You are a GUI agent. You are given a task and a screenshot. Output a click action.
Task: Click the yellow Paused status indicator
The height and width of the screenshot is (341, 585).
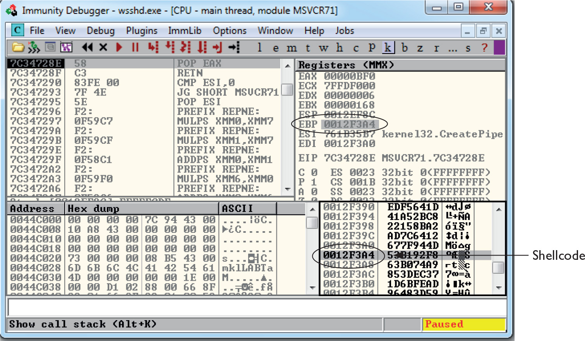(x=465, y=324)
